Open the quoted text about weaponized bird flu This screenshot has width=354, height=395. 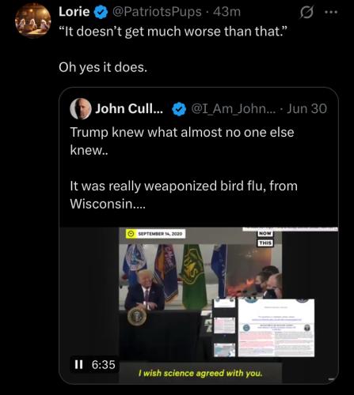pyautogui.click(x=184, y=195)
